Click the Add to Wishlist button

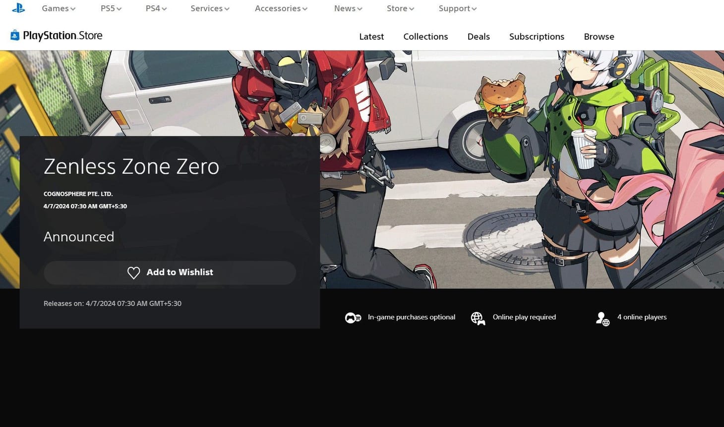point(170,272)
